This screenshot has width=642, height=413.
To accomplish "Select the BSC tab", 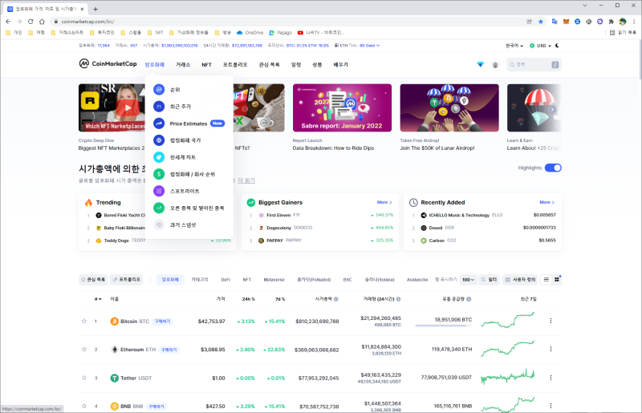I will 347,280.
